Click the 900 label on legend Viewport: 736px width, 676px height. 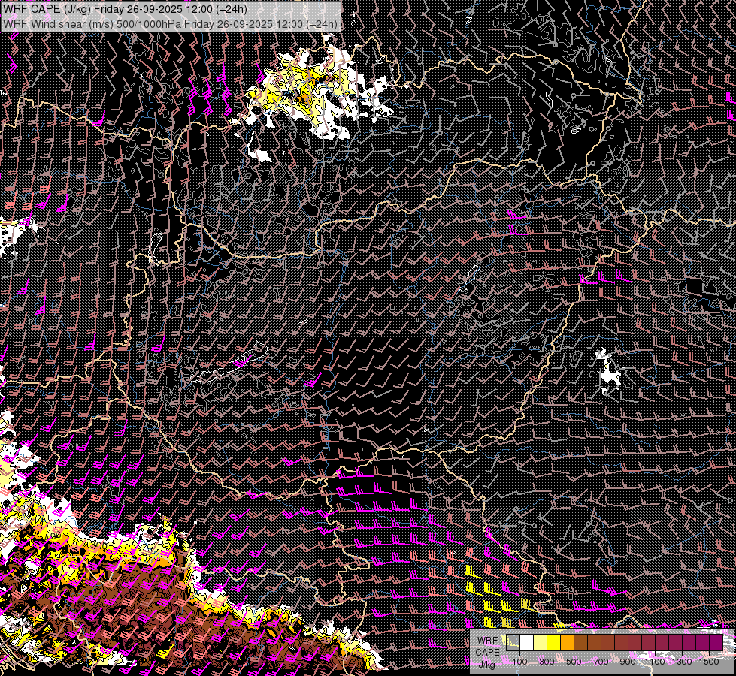[x=628, y=662]
